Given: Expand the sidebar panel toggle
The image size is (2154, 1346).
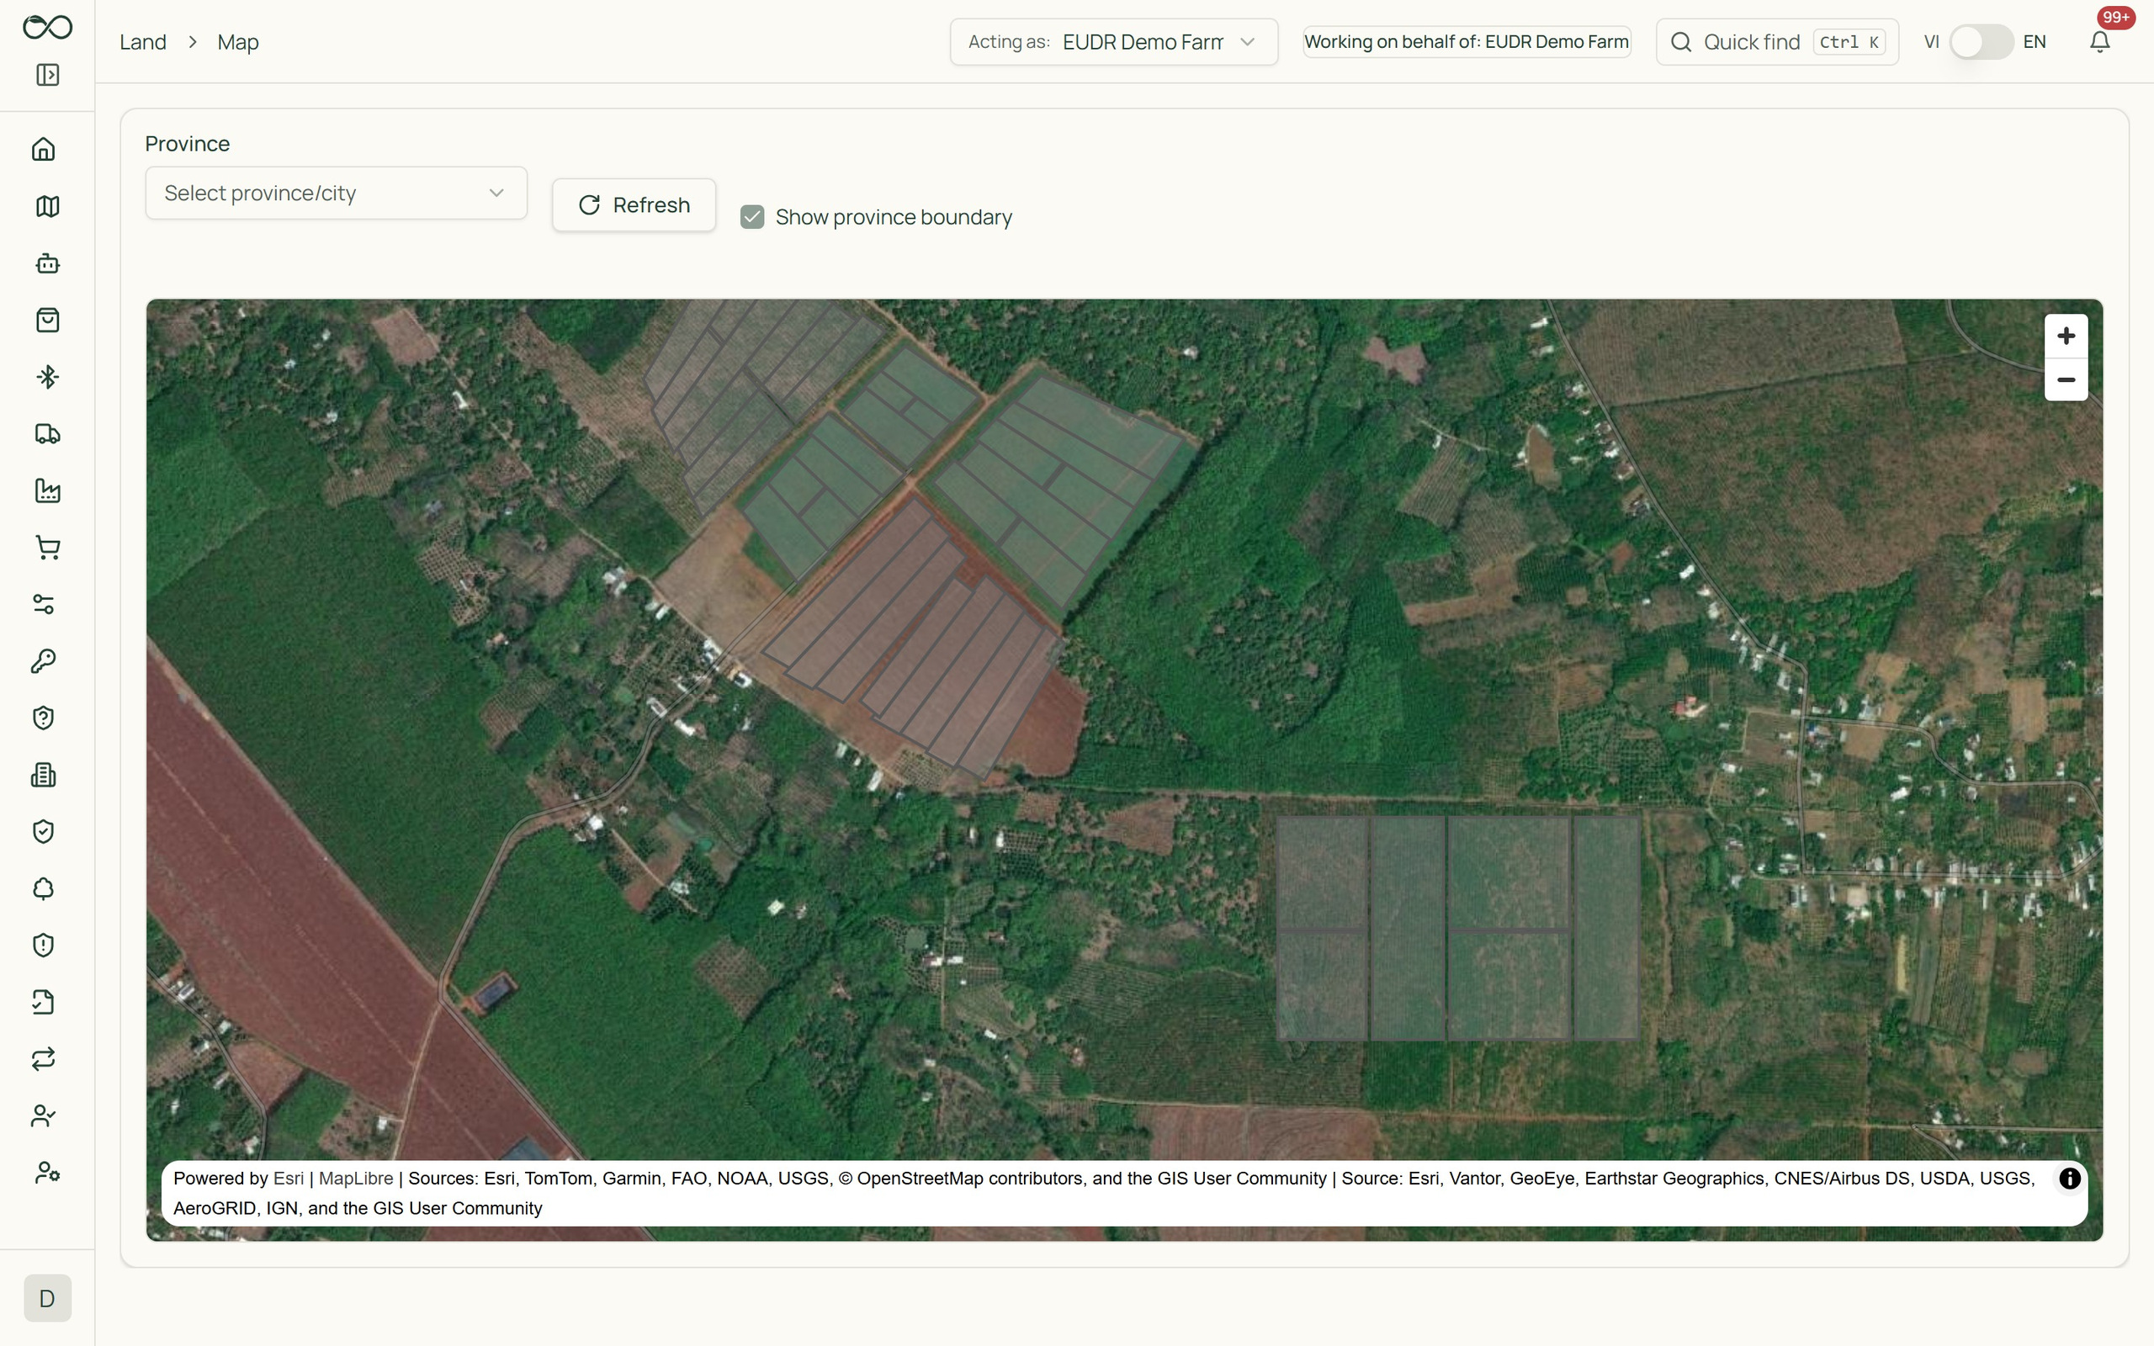Looking at the screenshot, I should click(x=47, y=75).
